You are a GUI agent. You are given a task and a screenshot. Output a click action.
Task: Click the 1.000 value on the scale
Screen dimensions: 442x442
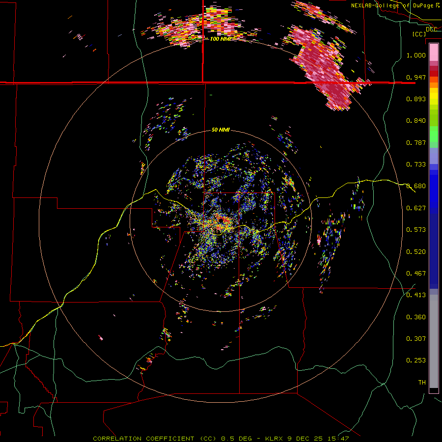[416, 55]
